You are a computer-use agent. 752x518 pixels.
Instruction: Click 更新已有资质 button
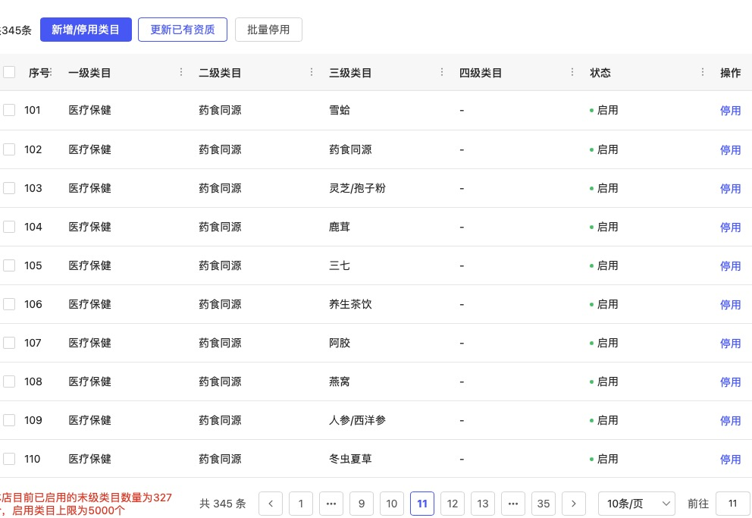coord(183,30)
